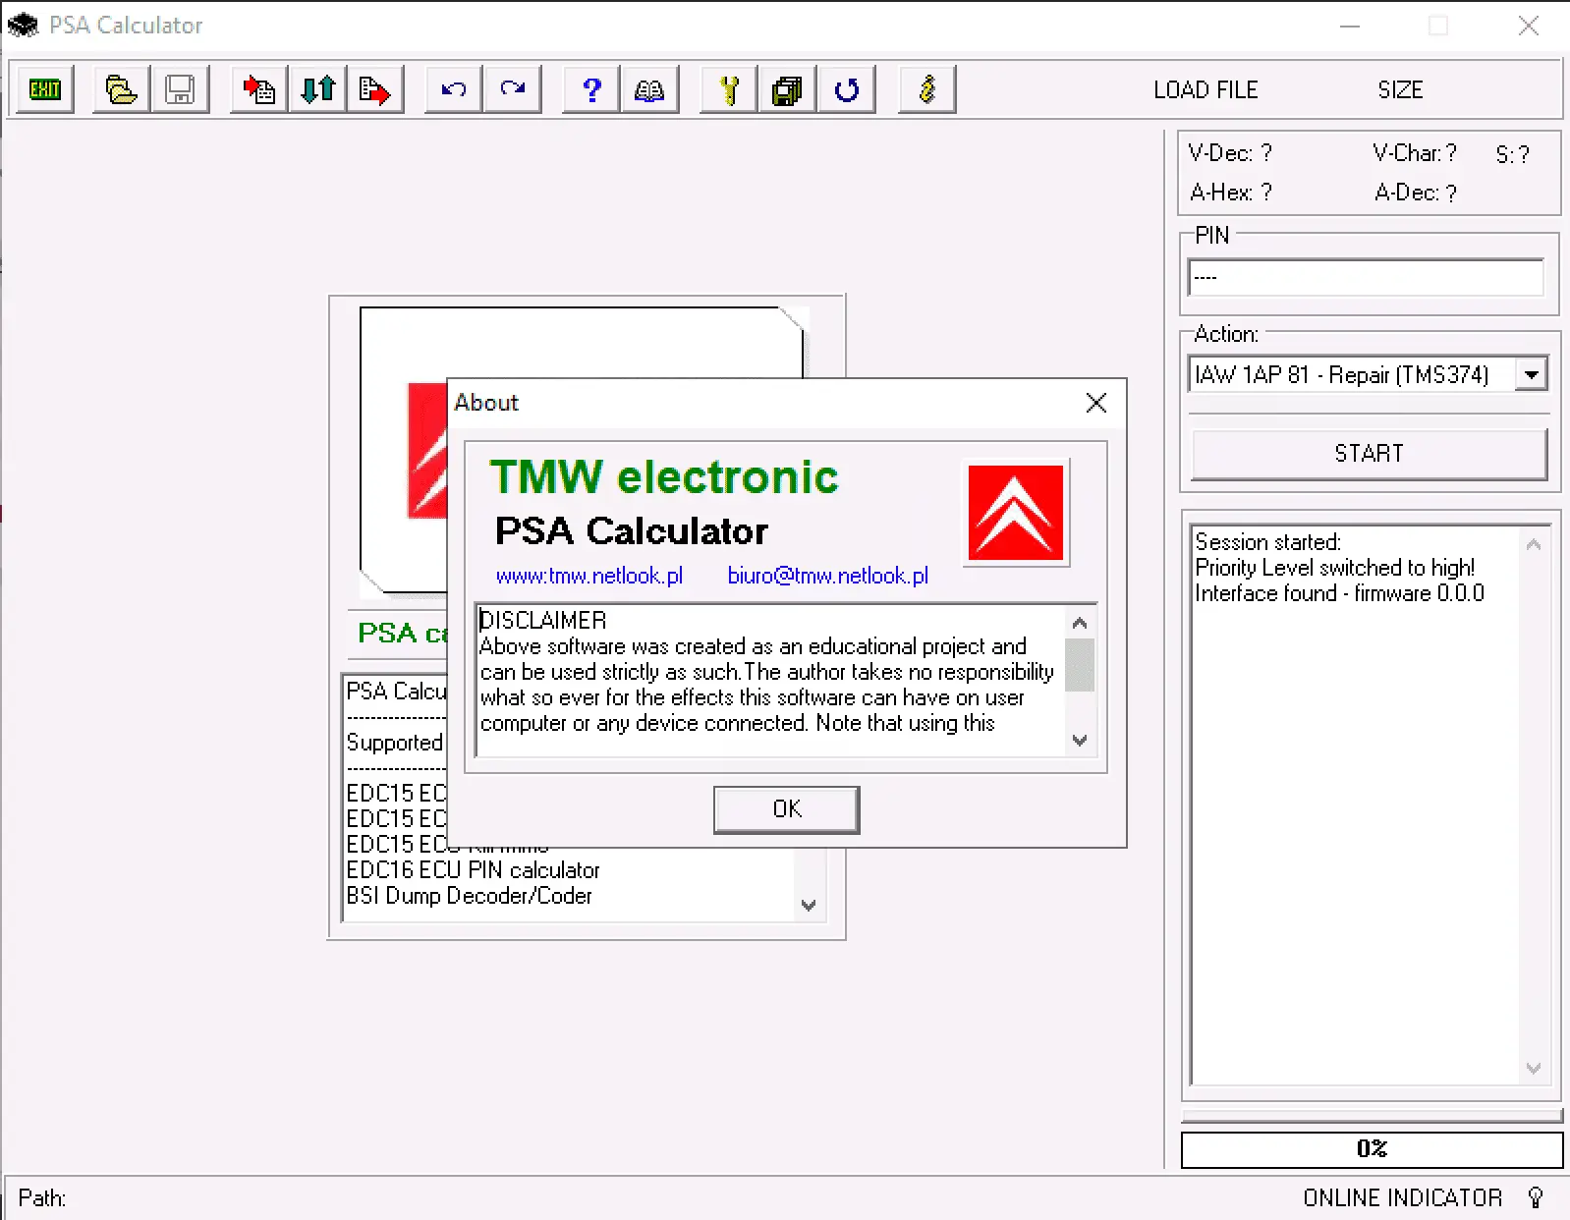Click the green EXIT toolbar icon
This screenshot has height=1220, width=1570.
point(45,90)
